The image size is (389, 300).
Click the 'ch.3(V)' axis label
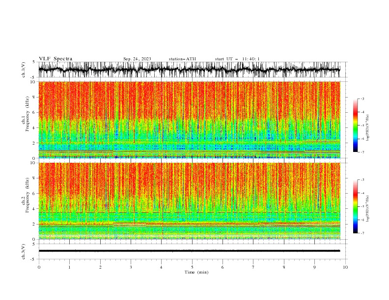pos(24,251)
